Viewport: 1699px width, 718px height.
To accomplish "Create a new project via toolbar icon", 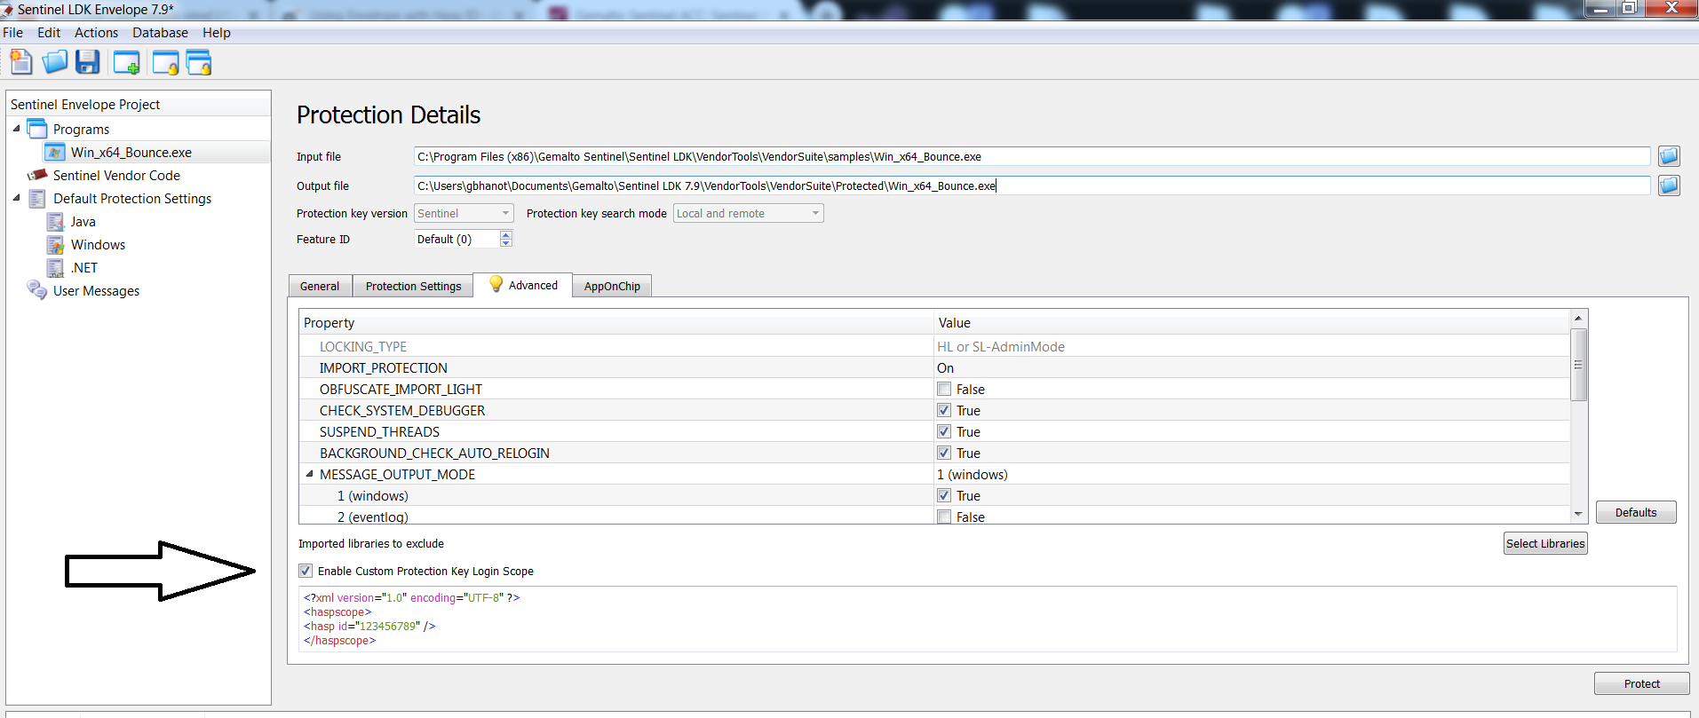I will 20,62.
